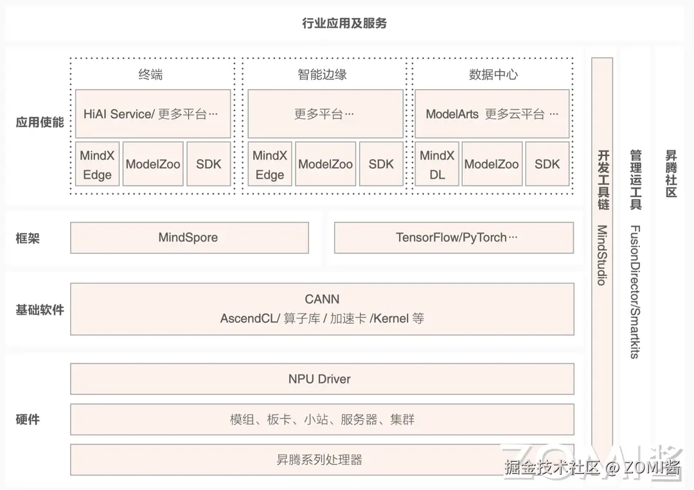Click MindX Edge box under 智能边缘
The image size is (694, 490).
pos(269,164)
